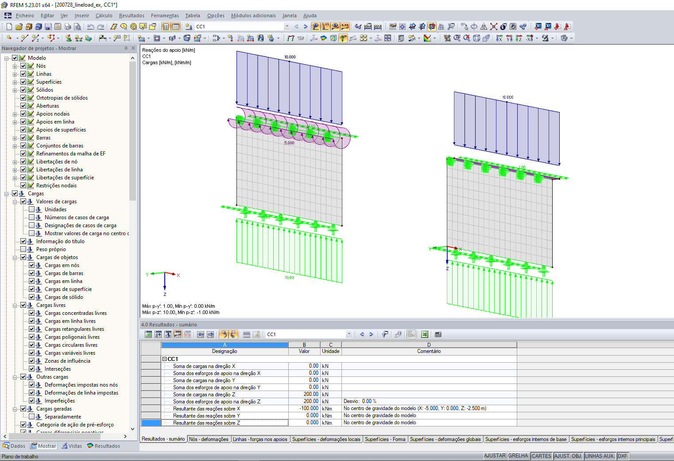
Task: Collapse the Cargas tree node
Action: [x=7, y=194]
